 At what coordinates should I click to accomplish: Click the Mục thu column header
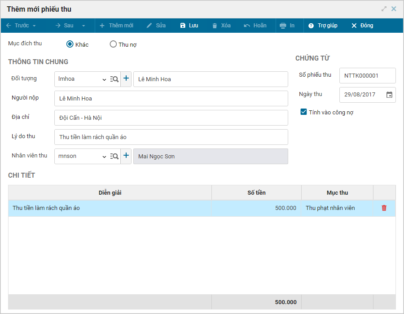[337, 192]
